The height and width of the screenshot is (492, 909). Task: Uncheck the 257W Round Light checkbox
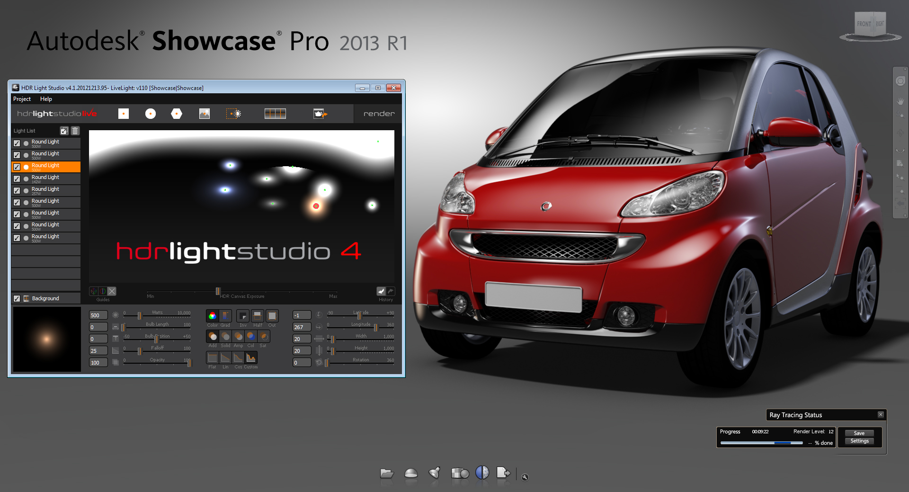click(17, 191)
